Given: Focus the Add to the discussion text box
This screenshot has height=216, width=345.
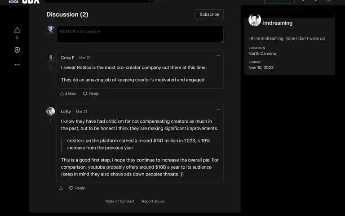Looking at the screenshot, I should point(140,34).
